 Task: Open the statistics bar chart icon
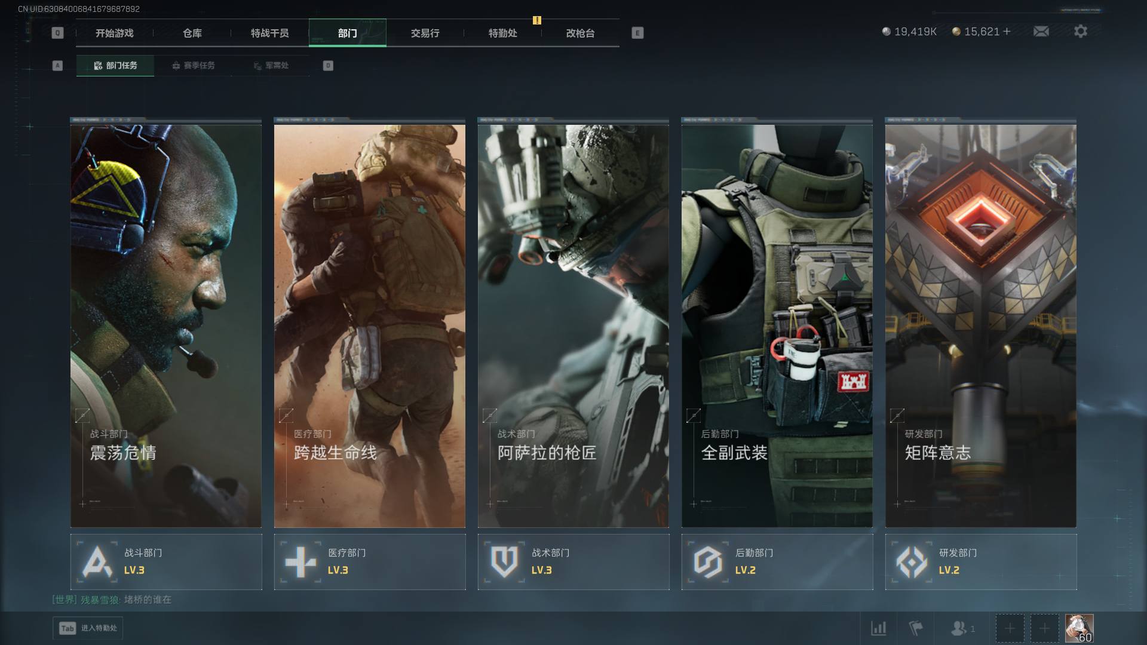[x=878, y=628]
